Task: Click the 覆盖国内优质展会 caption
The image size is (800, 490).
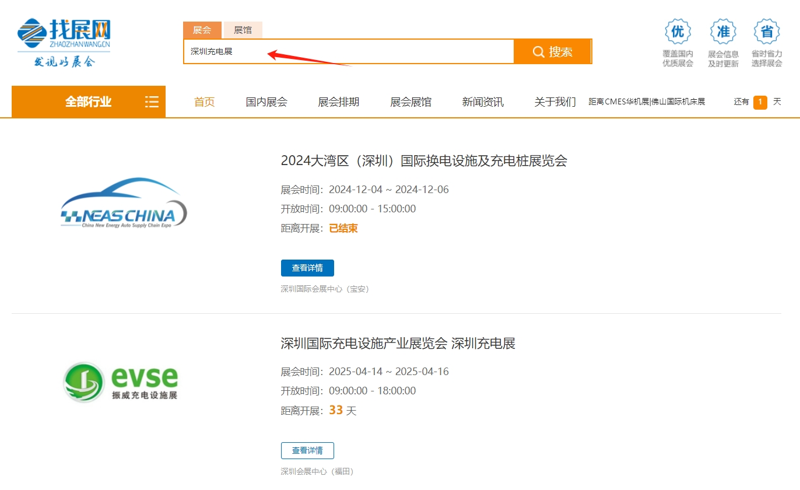Action: (678, 58)
